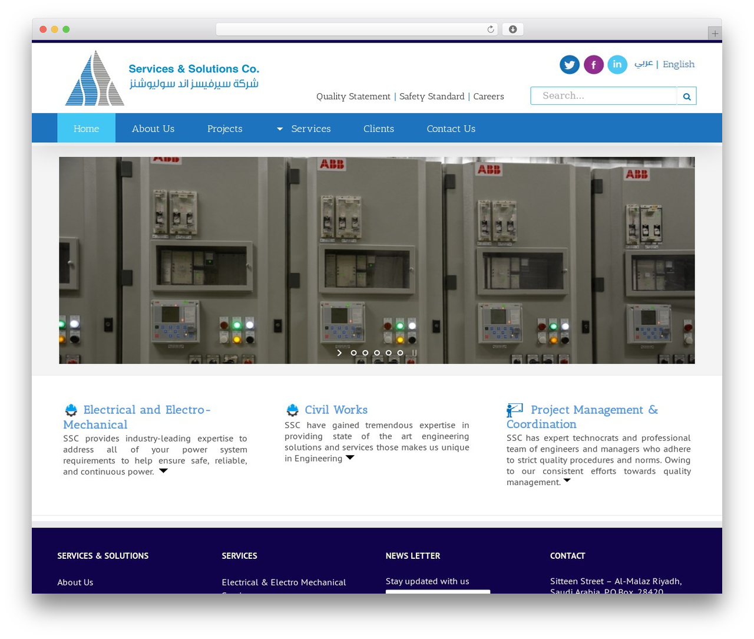
Task: Click the browser download icon
Action: 513,29
